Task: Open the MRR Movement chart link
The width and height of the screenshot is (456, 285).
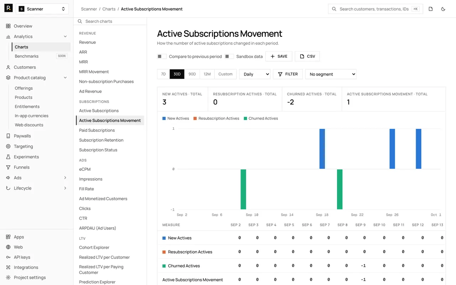Action: [x=94, y=72]
